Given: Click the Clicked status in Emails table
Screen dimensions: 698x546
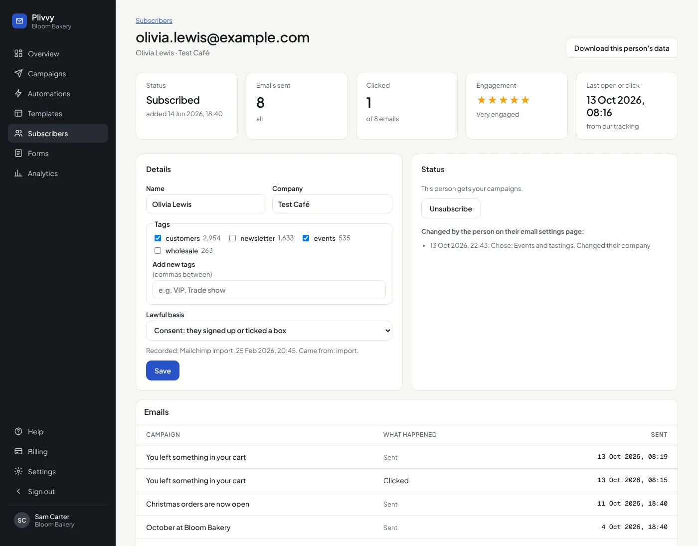Looking at the screenshot, I should (396, 481).
